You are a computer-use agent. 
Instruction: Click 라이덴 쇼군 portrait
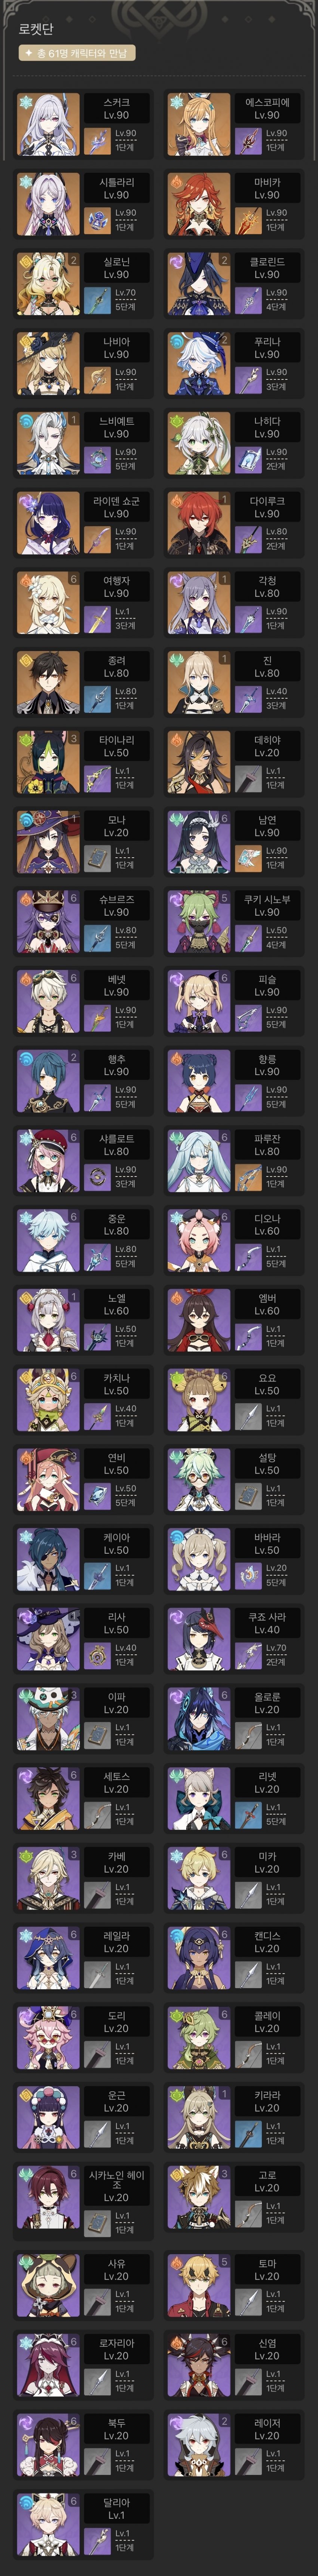tap(48, 523)
